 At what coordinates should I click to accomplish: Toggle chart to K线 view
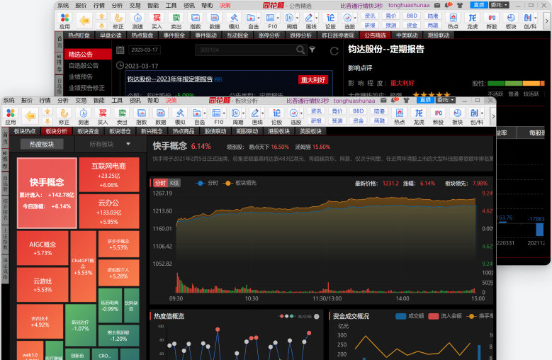[x=174, y=183]
